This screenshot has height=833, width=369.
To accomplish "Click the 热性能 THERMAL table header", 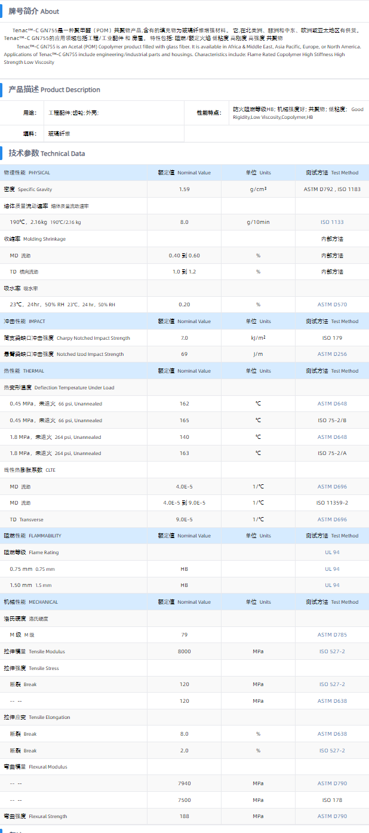I will (x=24, y=371).
